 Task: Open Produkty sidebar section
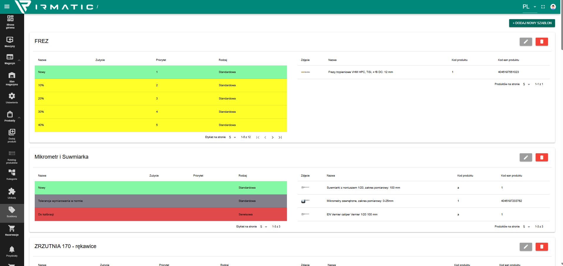[10, 117]
